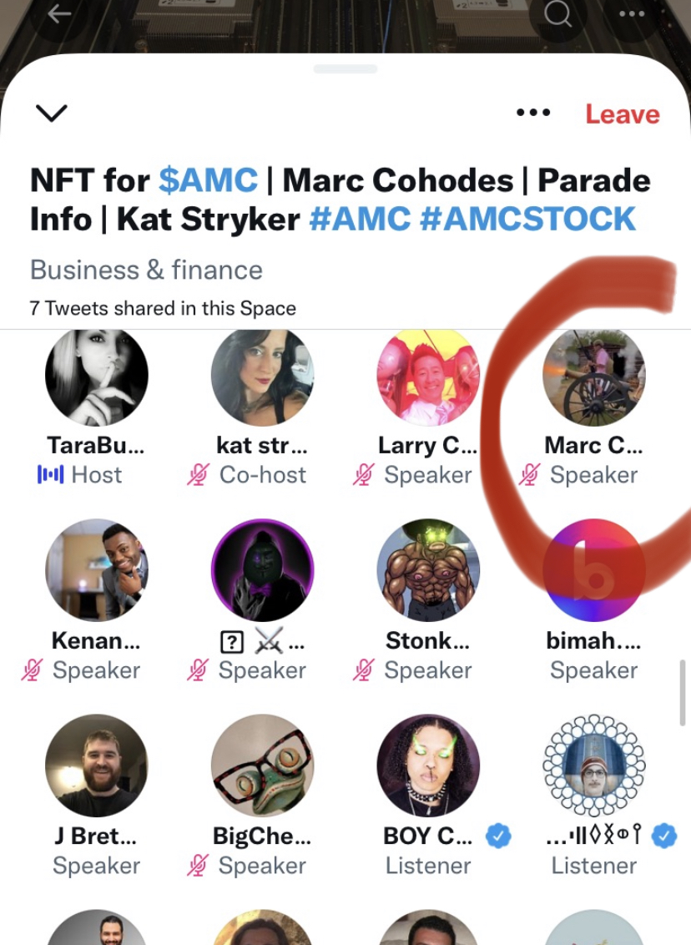View 7 Tweets shared in this Space
The image size is (691, 945).
click(x=163, y=309)
